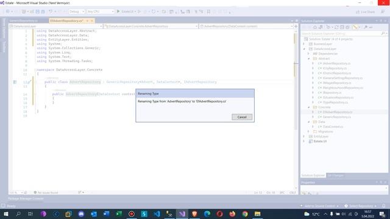This screenshot has height=219, width=390.
Task: Open Google Chrome from the taskbar
Action: click(245, 214)
